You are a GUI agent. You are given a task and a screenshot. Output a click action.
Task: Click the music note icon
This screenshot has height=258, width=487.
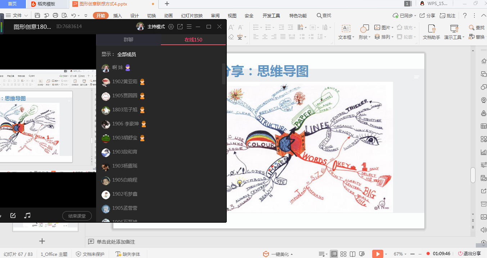(27, 215)
